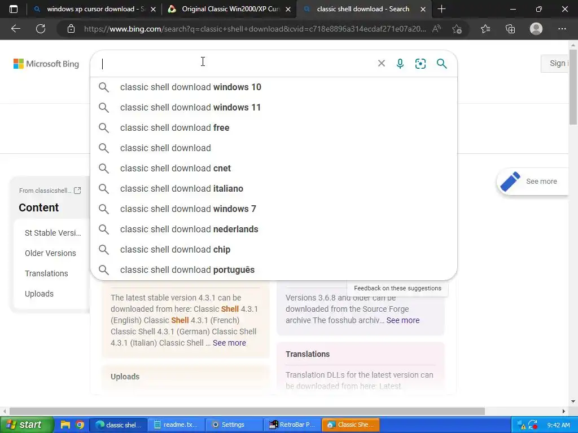Click the vertical page scrollbar thumb
The width and height of the screenshot is (578, 433).
click(573, 86)
